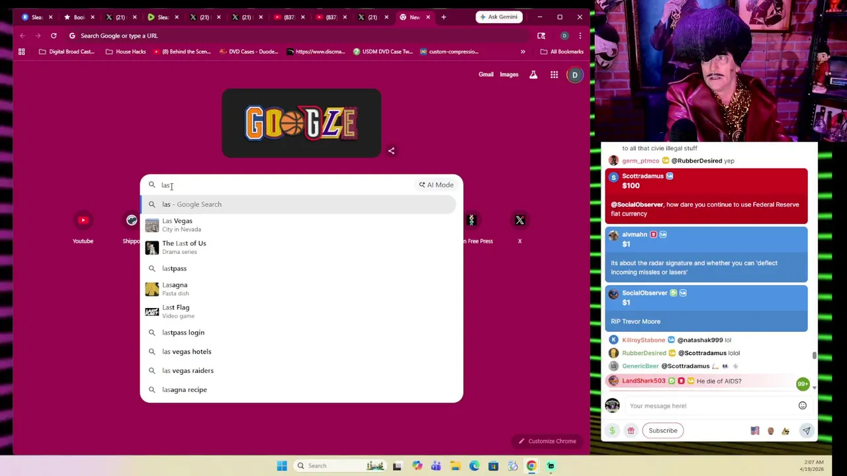Open Microsoft Store from the taskbar

pyautogui.click(x=493, y=465)
